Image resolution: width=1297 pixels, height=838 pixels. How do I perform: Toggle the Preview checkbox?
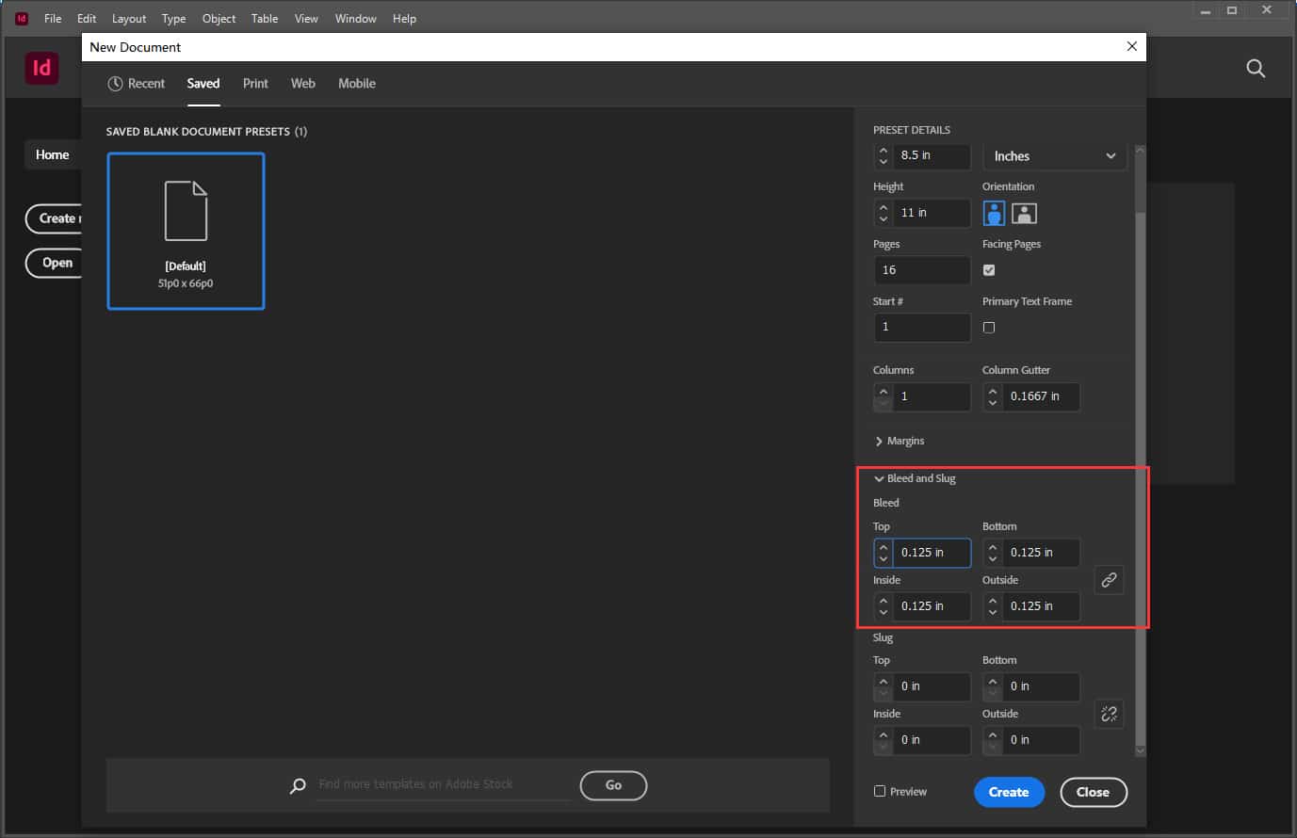pyautogui.click(x=880, y=792)
